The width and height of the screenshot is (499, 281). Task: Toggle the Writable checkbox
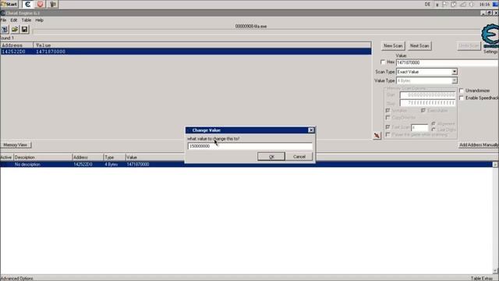388,111
